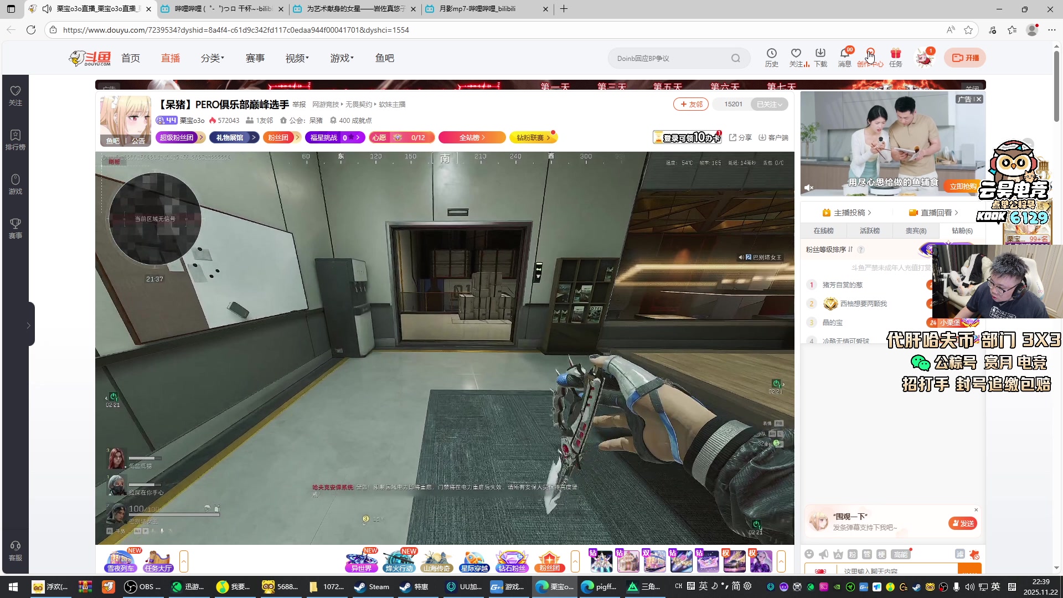Click the 发送 button in the popup
This screenshot has height=598, width=1063.
(x=963, y=523)
